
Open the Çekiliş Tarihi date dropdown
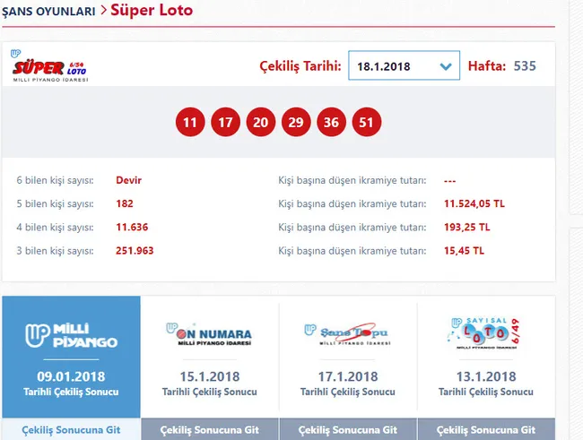403,66
